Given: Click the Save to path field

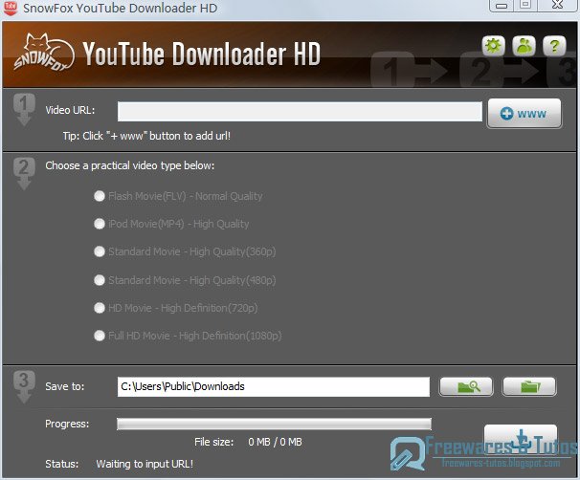Looking at the screenshot, I should 274,387.
